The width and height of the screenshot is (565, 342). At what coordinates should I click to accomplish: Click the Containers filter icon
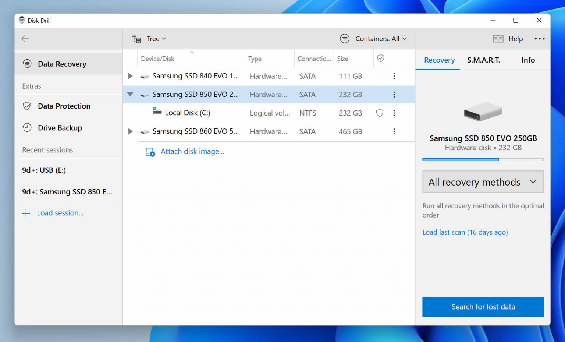click(x=345, y=39)
